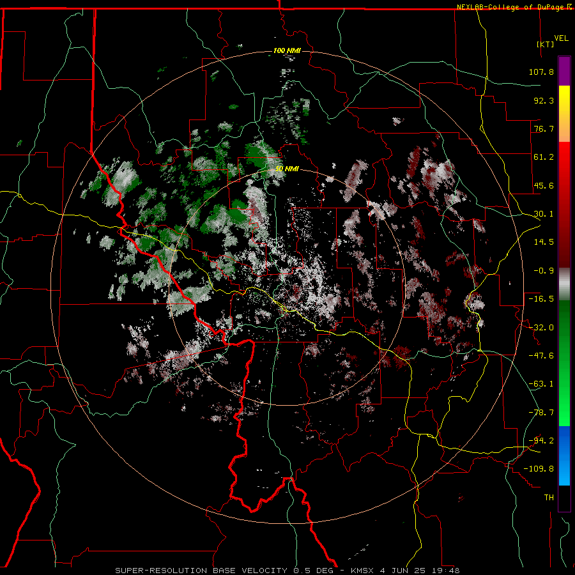Screen dimensions: 575x575
Task: Pick the red segment of the color bar
Action: [564, 204]
